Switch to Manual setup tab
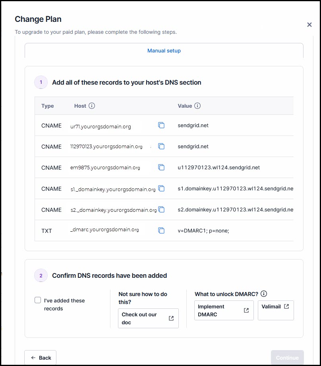This screenshot has height=366, width=321. 164,50
